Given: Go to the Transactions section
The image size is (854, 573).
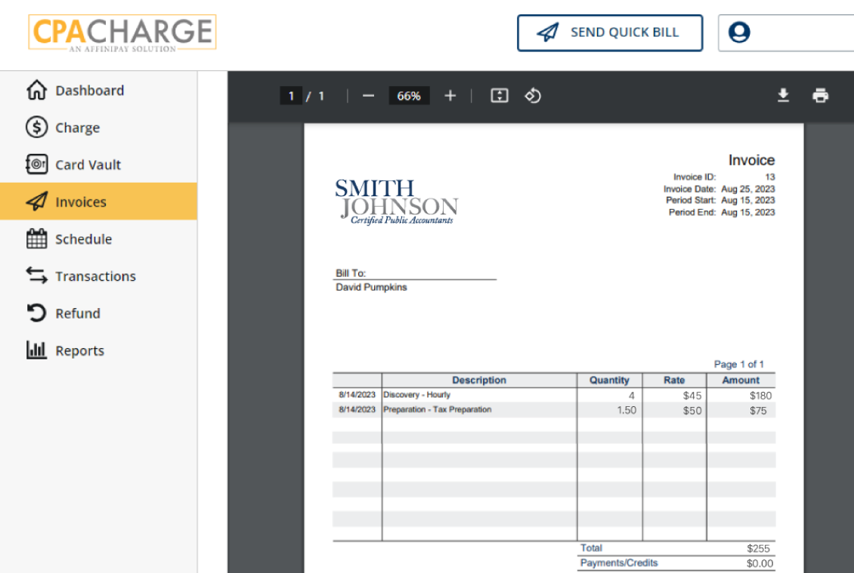Looking at the screenshot, I should pos(95,276).
